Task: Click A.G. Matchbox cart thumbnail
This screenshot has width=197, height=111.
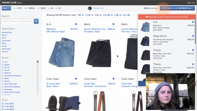Action: click(x=145, y=27)
